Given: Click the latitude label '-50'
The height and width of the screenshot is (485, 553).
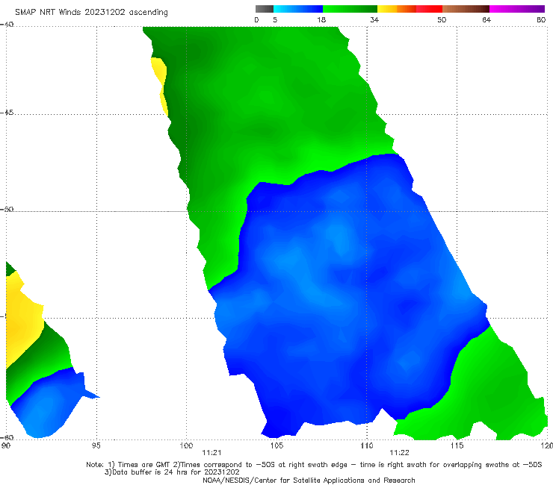Looking at the screenshot, I should [7, 210].
